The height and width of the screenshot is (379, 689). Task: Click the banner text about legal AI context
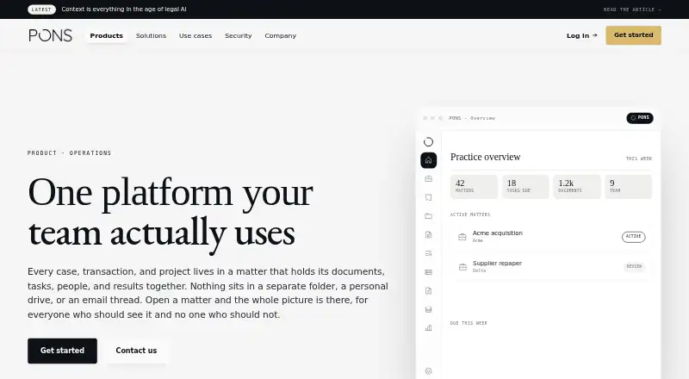124,9
